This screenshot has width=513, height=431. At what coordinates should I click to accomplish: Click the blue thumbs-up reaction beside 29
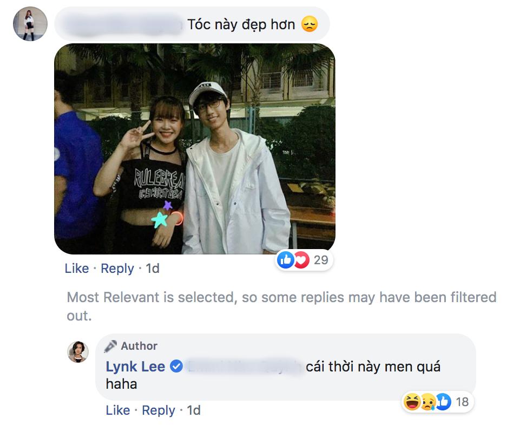[285, 260]
